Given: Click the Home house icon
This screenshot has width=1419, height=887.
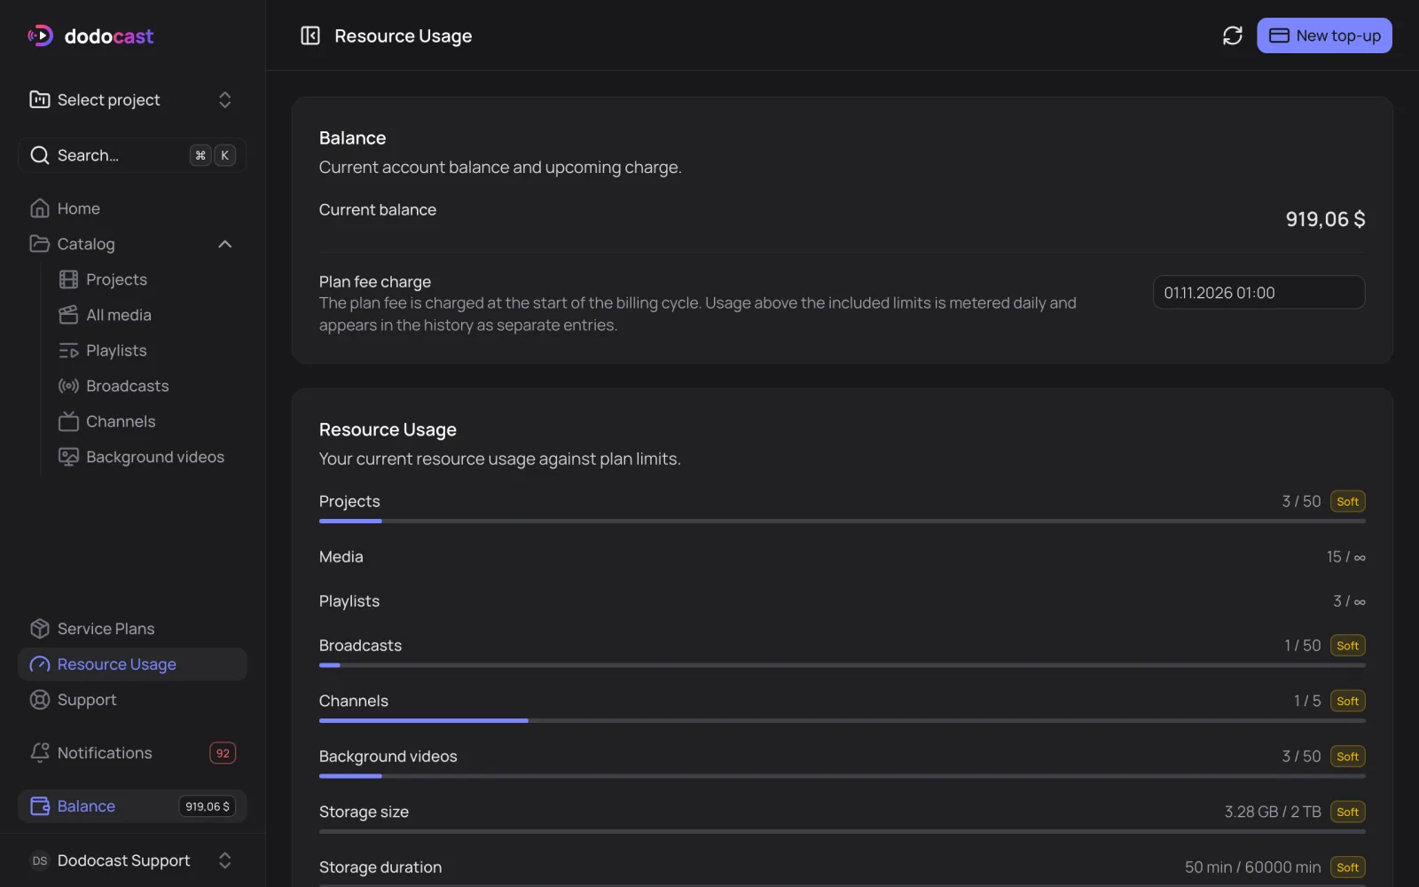Looking at the screenshot, I should click(39, 208).
